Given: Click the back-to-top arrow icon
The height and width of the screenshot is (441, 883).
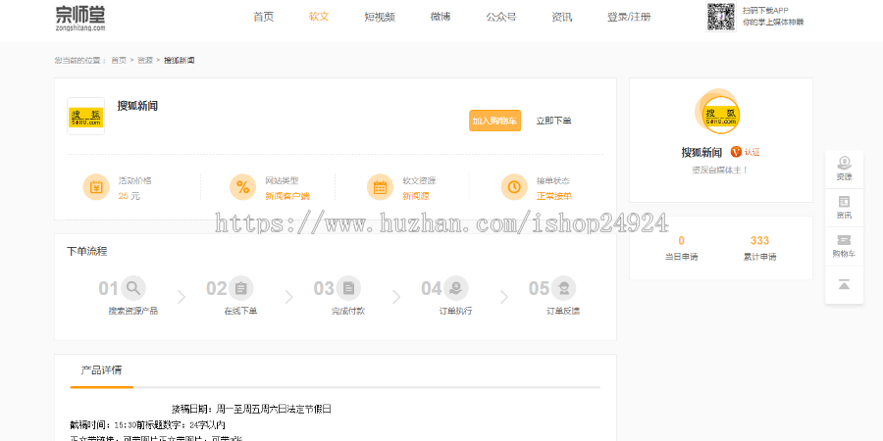Looking at the screenshot, I should 844,284.
